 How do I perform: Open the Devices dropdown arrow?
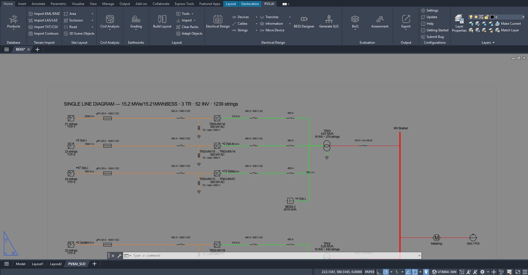(x=256, y=17)
